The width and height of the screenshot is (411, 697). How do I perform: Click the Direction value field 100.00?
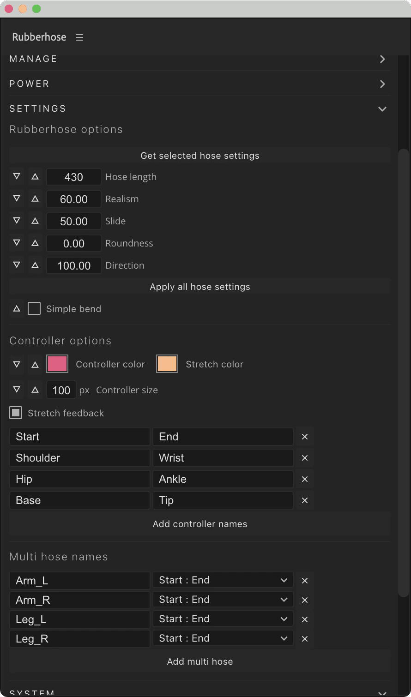tap(74, 265)
